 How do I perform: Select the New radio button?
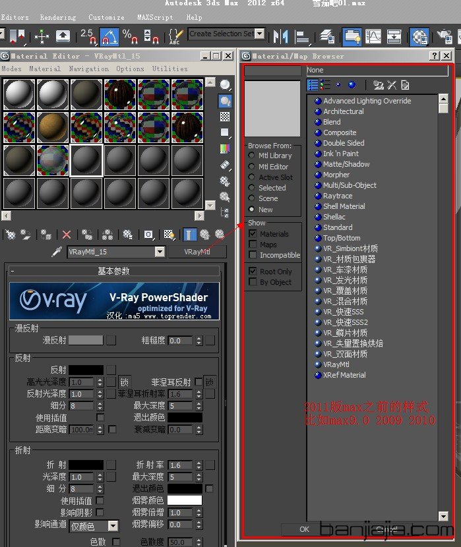click(251, 209)
